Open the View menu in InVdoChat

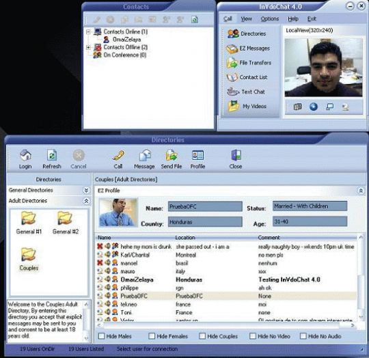tap(246, 19)
